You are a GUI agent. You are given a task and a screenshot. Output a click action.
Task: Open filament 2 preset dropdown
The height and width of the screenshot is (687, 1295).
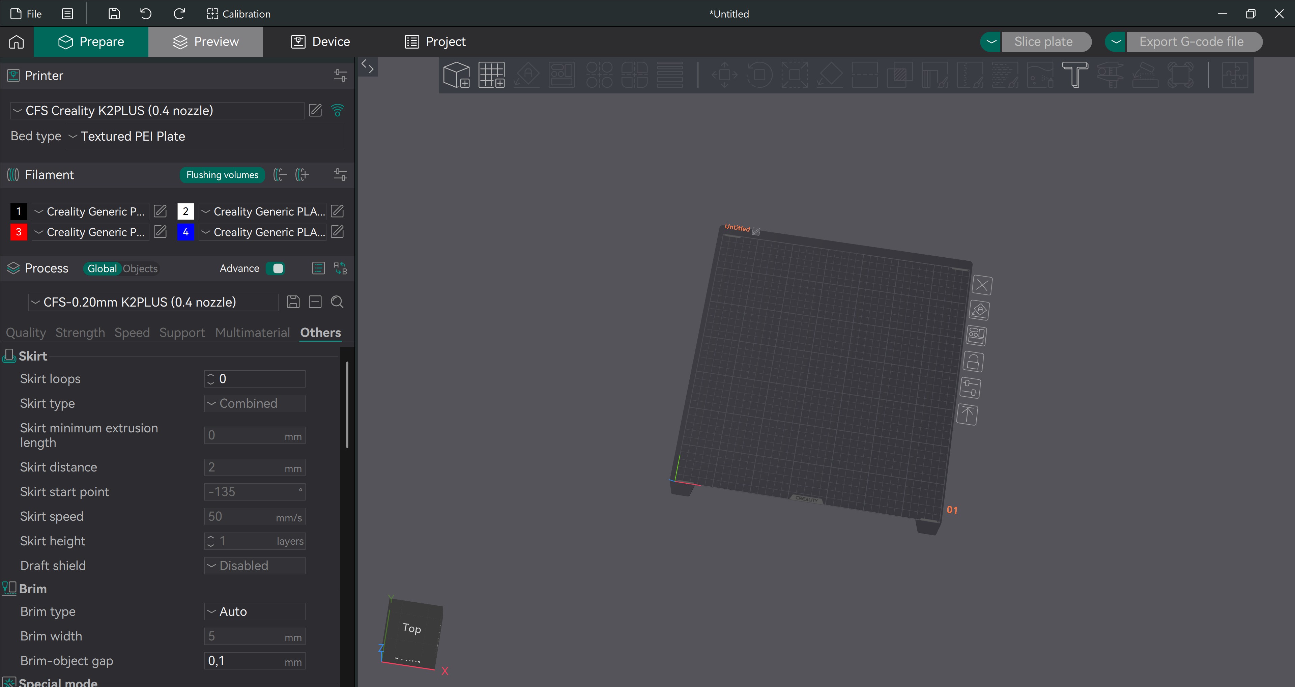(263, 211)
